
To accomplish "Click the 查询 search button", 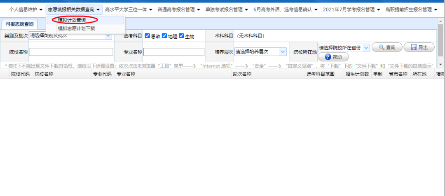I will (387, 47).
